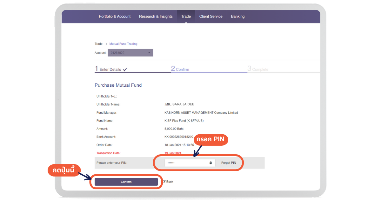Click the lock icon in the PIN field
The image size is (381, 200).
coord(211,163)
